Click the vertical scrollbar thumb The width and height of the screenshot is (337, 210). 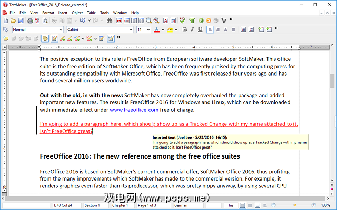pos(332,80)
